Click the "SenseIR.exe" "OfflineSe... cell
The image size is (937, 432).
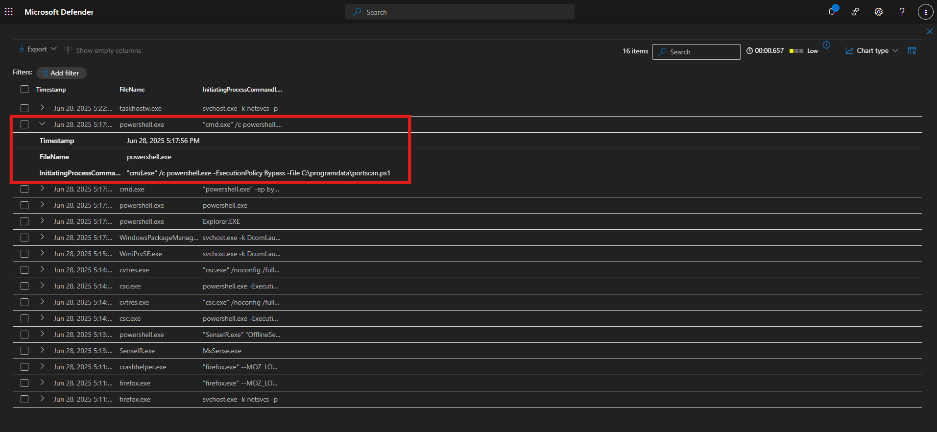click(241, 335)
